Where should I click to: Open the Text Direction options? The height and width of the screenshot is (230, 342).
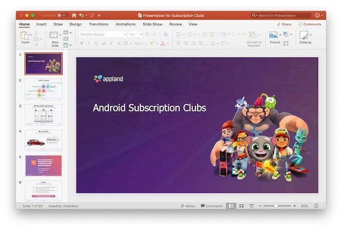pos(214,43)
